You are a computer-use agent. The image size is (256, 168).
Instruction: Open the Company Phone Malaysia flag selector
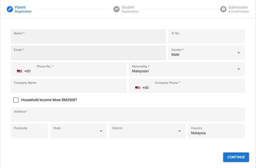(138, 88)
